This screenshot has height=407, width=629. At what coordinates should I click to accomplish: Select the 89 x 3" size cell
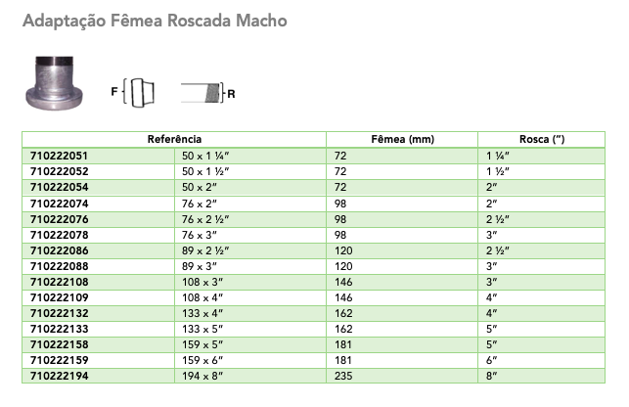click(x=202, y=265)
